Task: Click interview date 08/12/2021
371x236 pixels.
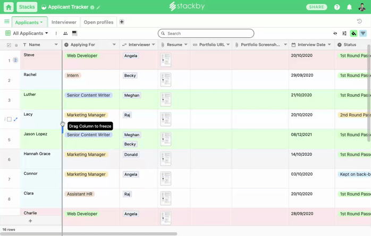Action: [x=301, y=134]
